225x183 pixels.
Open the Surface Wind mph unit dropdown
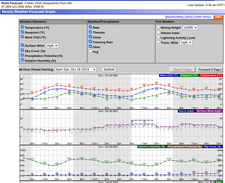52,45
